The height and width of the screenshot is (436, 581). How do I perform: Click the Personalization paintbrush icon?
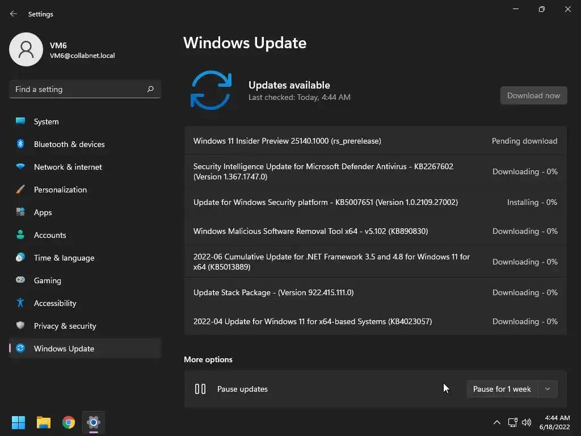pyautogui.click(x=20, y=190)
